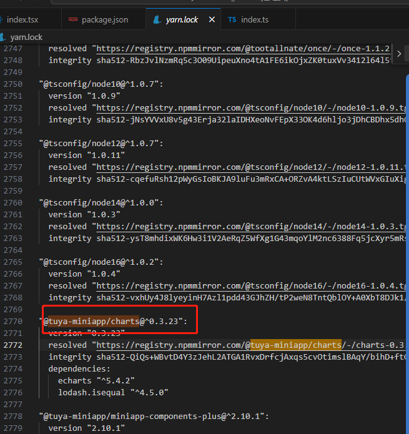This screenshot has width=409, height=434.
Task: Click line number 2765 in gutter
Action: coord(12,262)
